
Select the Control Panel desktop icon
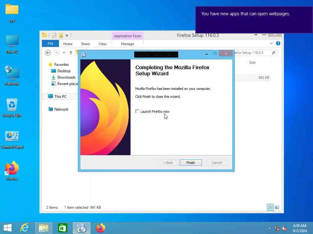12,140
